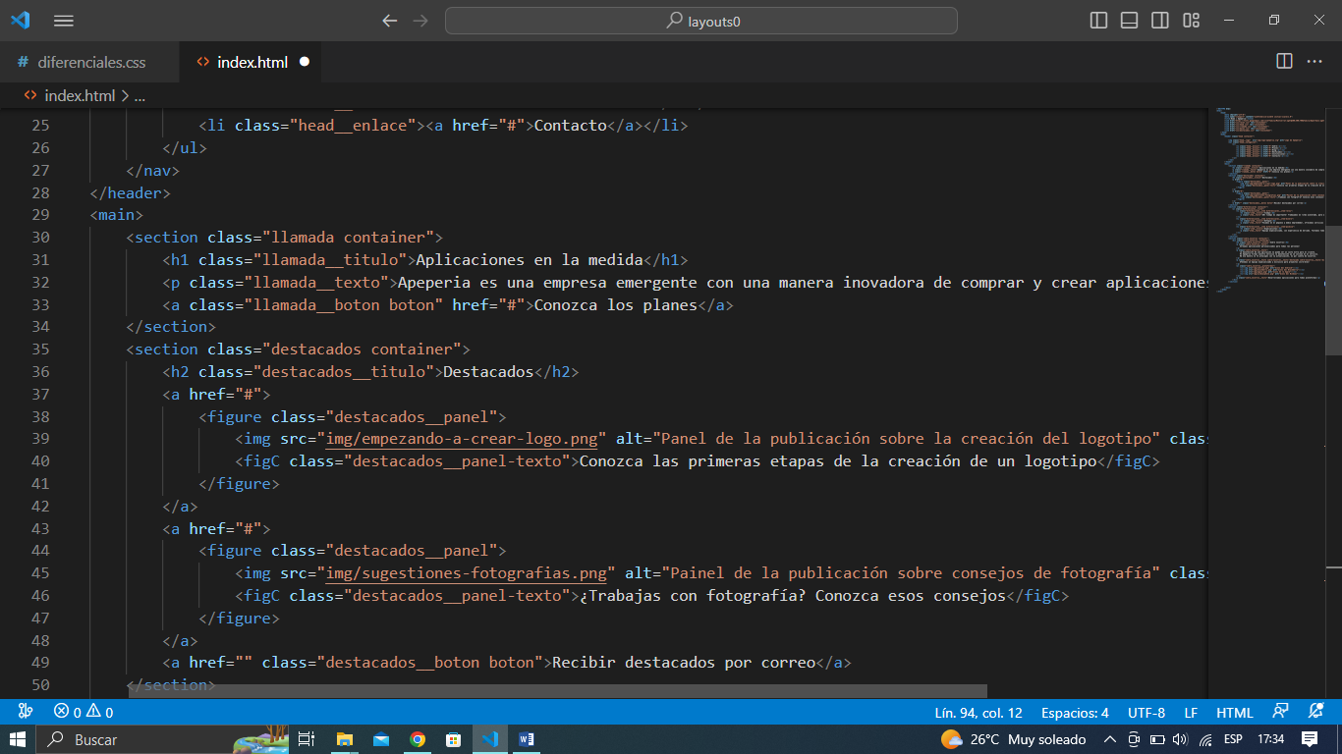Click the horizontal editor scrollbar

click(560, 691)
